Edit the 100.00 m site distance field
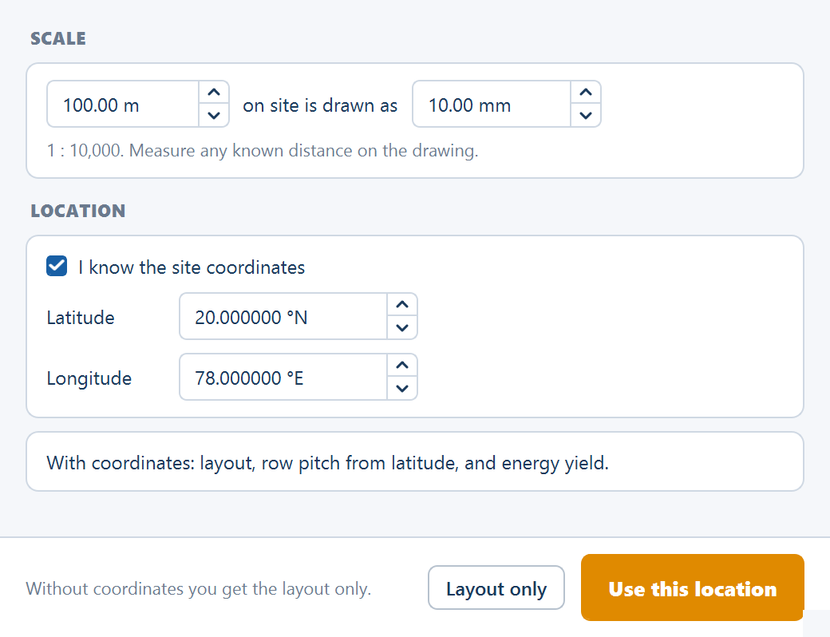830x637 pixels. coord(123,104)
